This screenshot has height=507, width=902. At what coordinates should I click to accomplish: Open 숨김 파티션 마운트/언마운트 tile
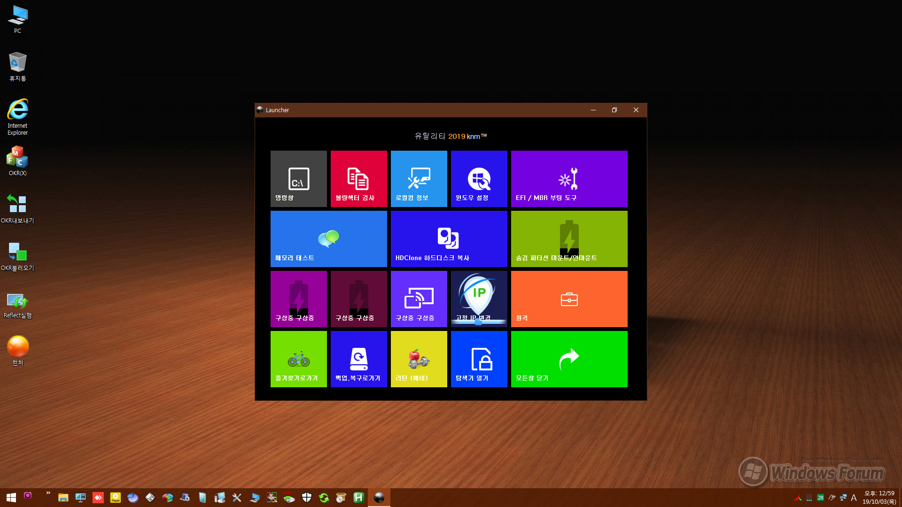[569, 239]
